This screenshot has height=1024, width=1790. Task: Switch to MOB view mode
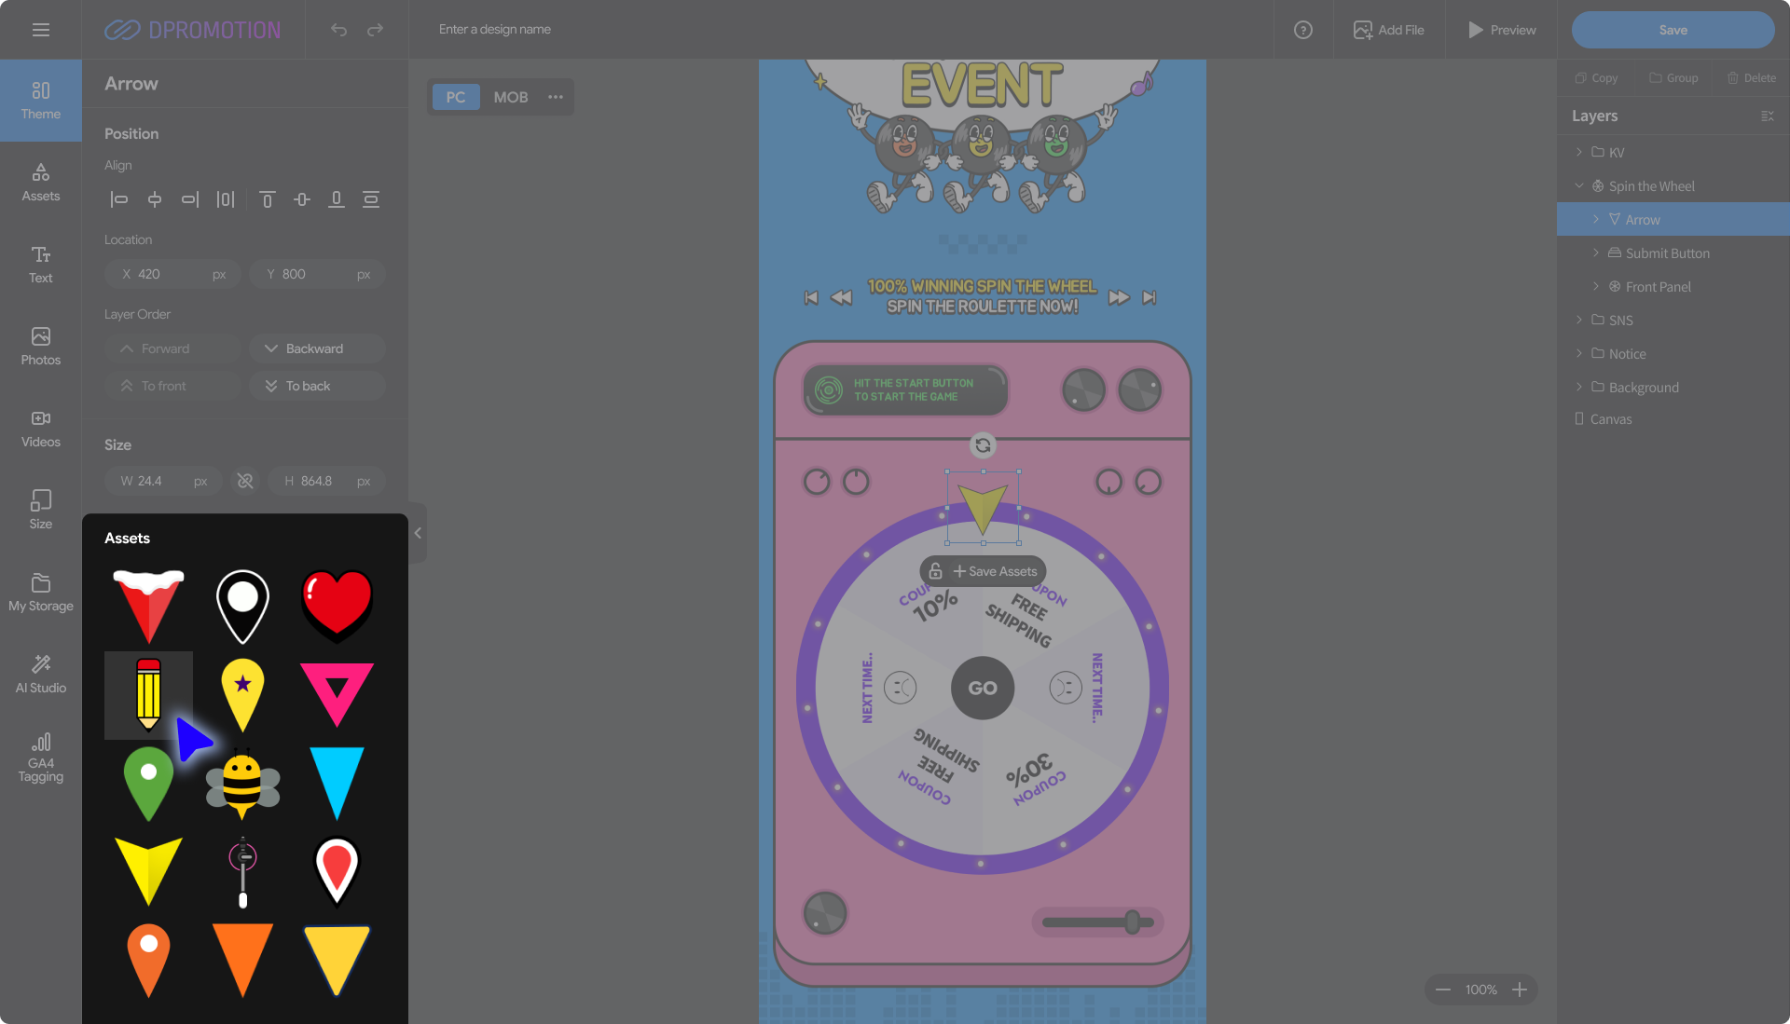pyautogui.click(x=510, y=97)
